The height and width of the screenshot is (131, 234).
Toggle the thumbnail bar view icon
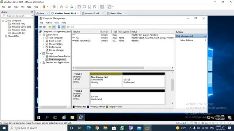[x=84, y=7]
